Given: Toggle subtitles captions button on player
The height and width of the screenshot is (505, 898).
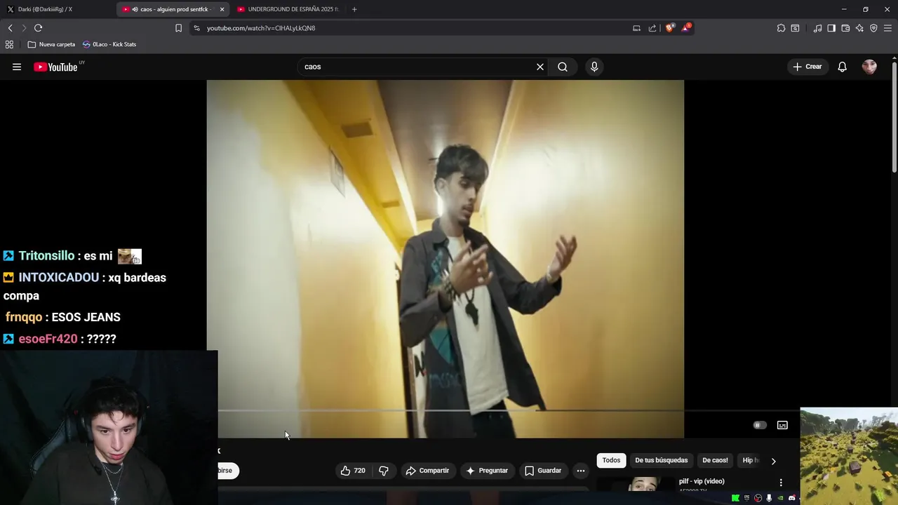Looking at the screenshot, I should (782, 425).
